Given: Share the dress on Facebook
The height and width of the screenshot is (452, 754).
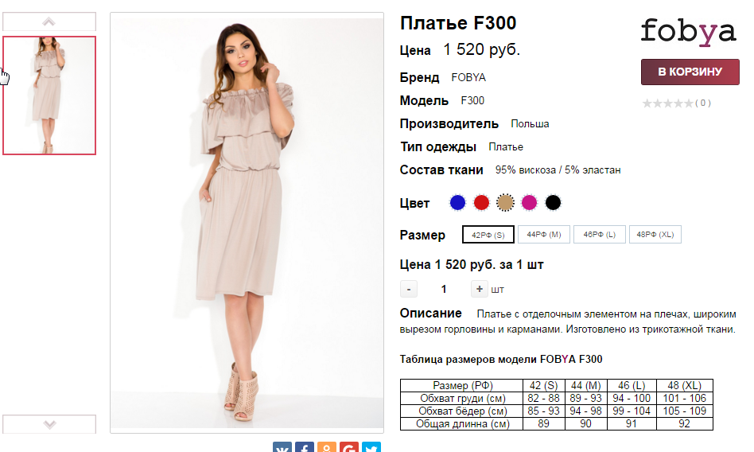Looking at the screenshot, I should pos(305,447).
